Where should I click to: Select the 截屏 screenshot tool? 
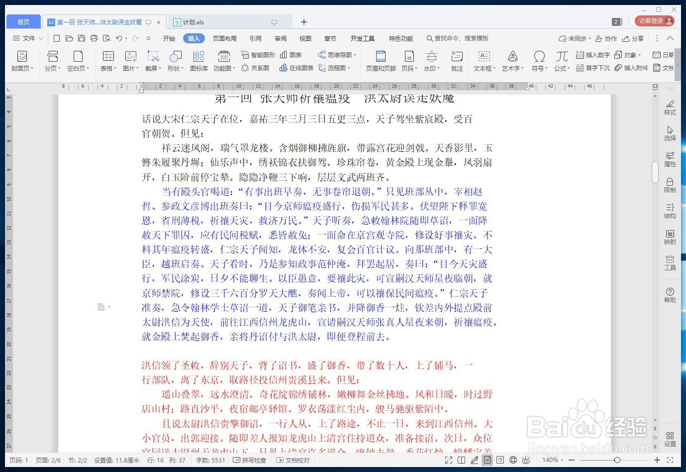pos(153,61)
